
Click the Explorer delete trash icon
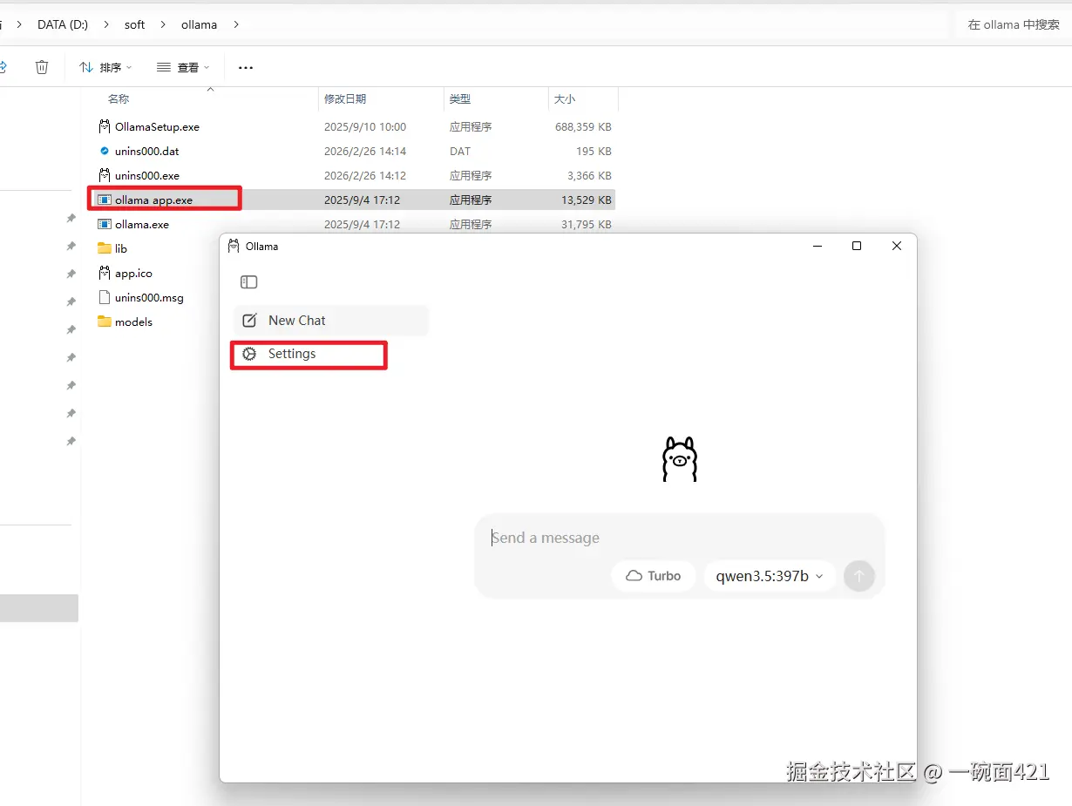[x=42, y=67]
